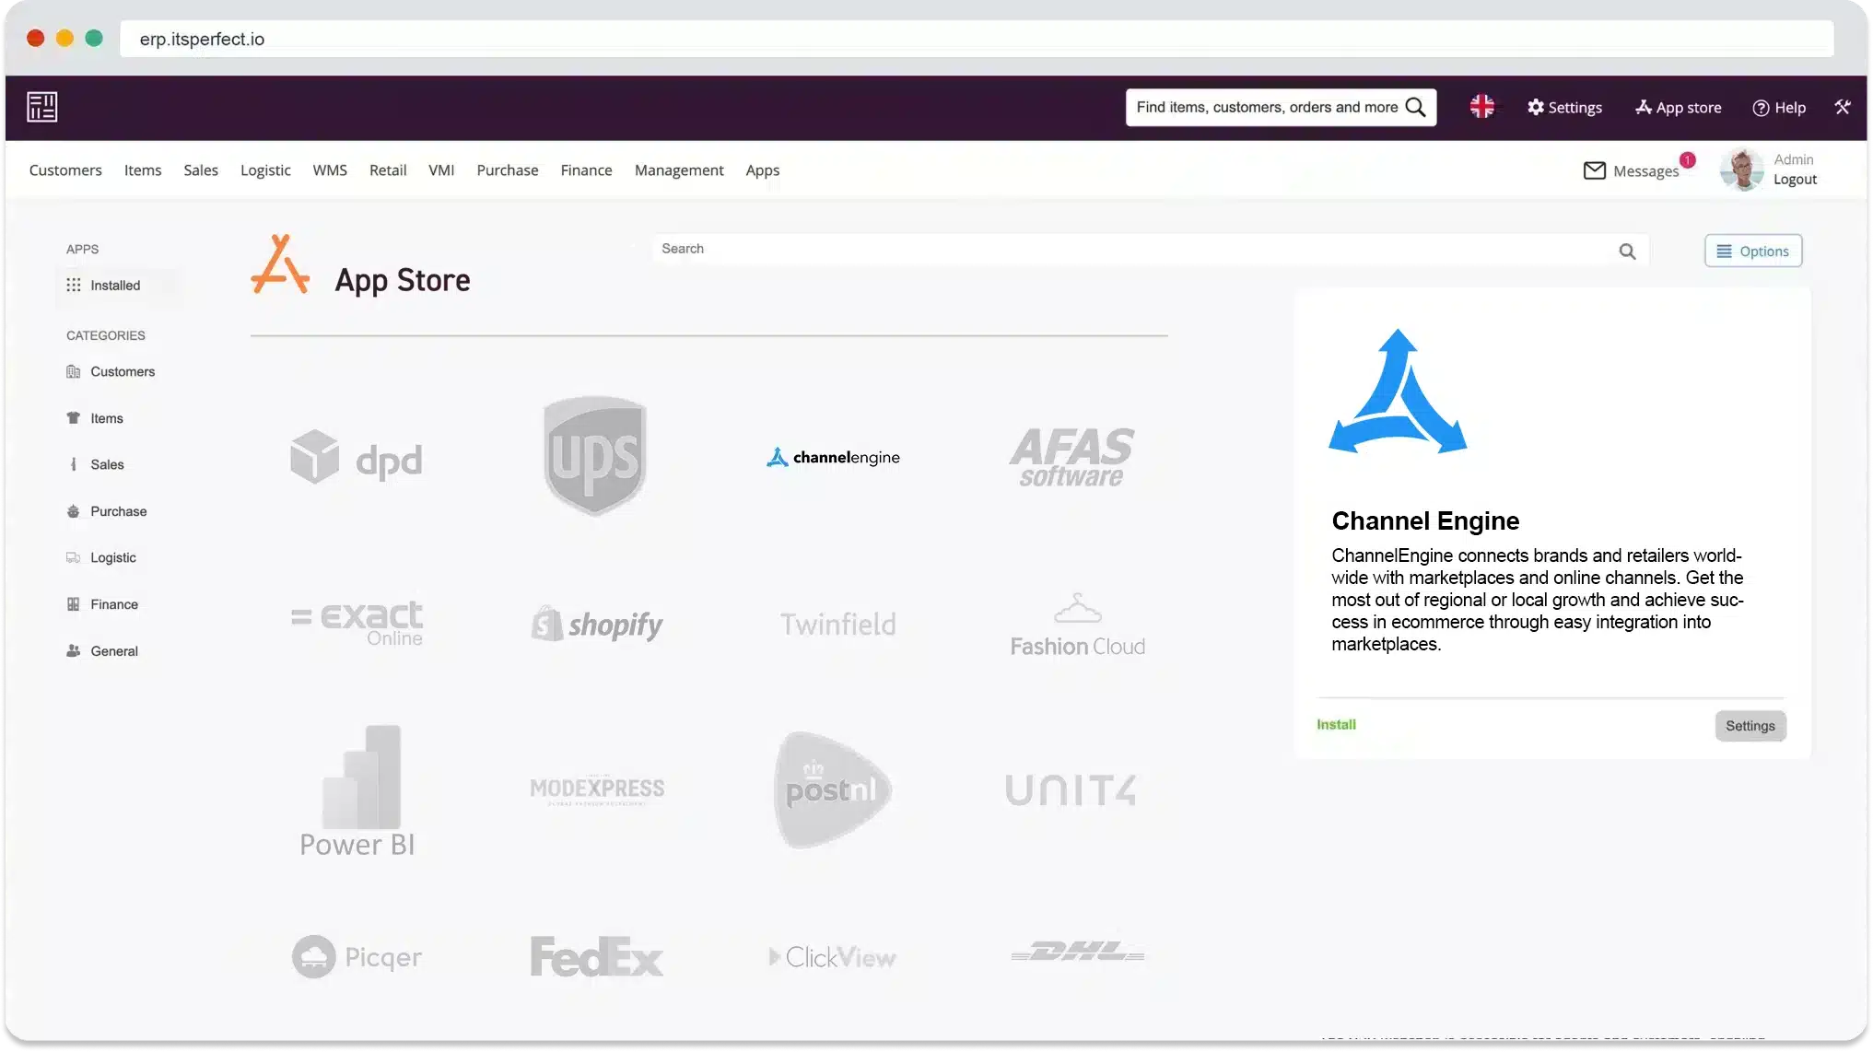Open the Twinfield app tile

click(838, 625)
